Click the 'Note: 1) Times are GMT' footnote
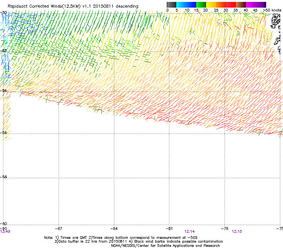This screenshot has width=283, height=248. (66, 238)
